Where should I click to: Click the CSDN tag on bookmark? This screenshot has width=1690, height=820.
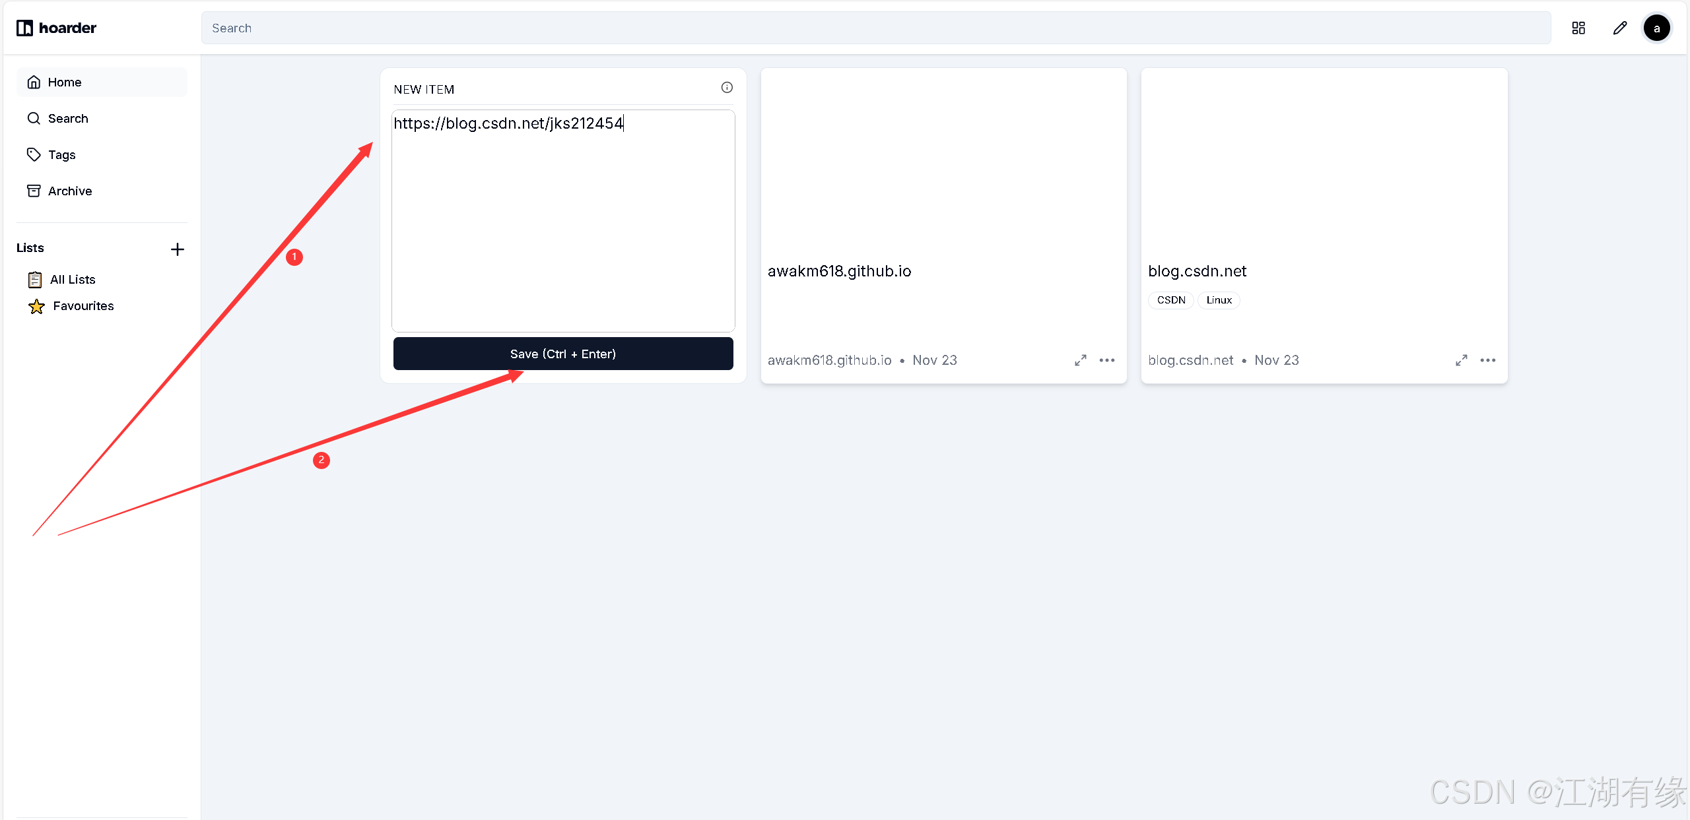(x=1171, y=300)
